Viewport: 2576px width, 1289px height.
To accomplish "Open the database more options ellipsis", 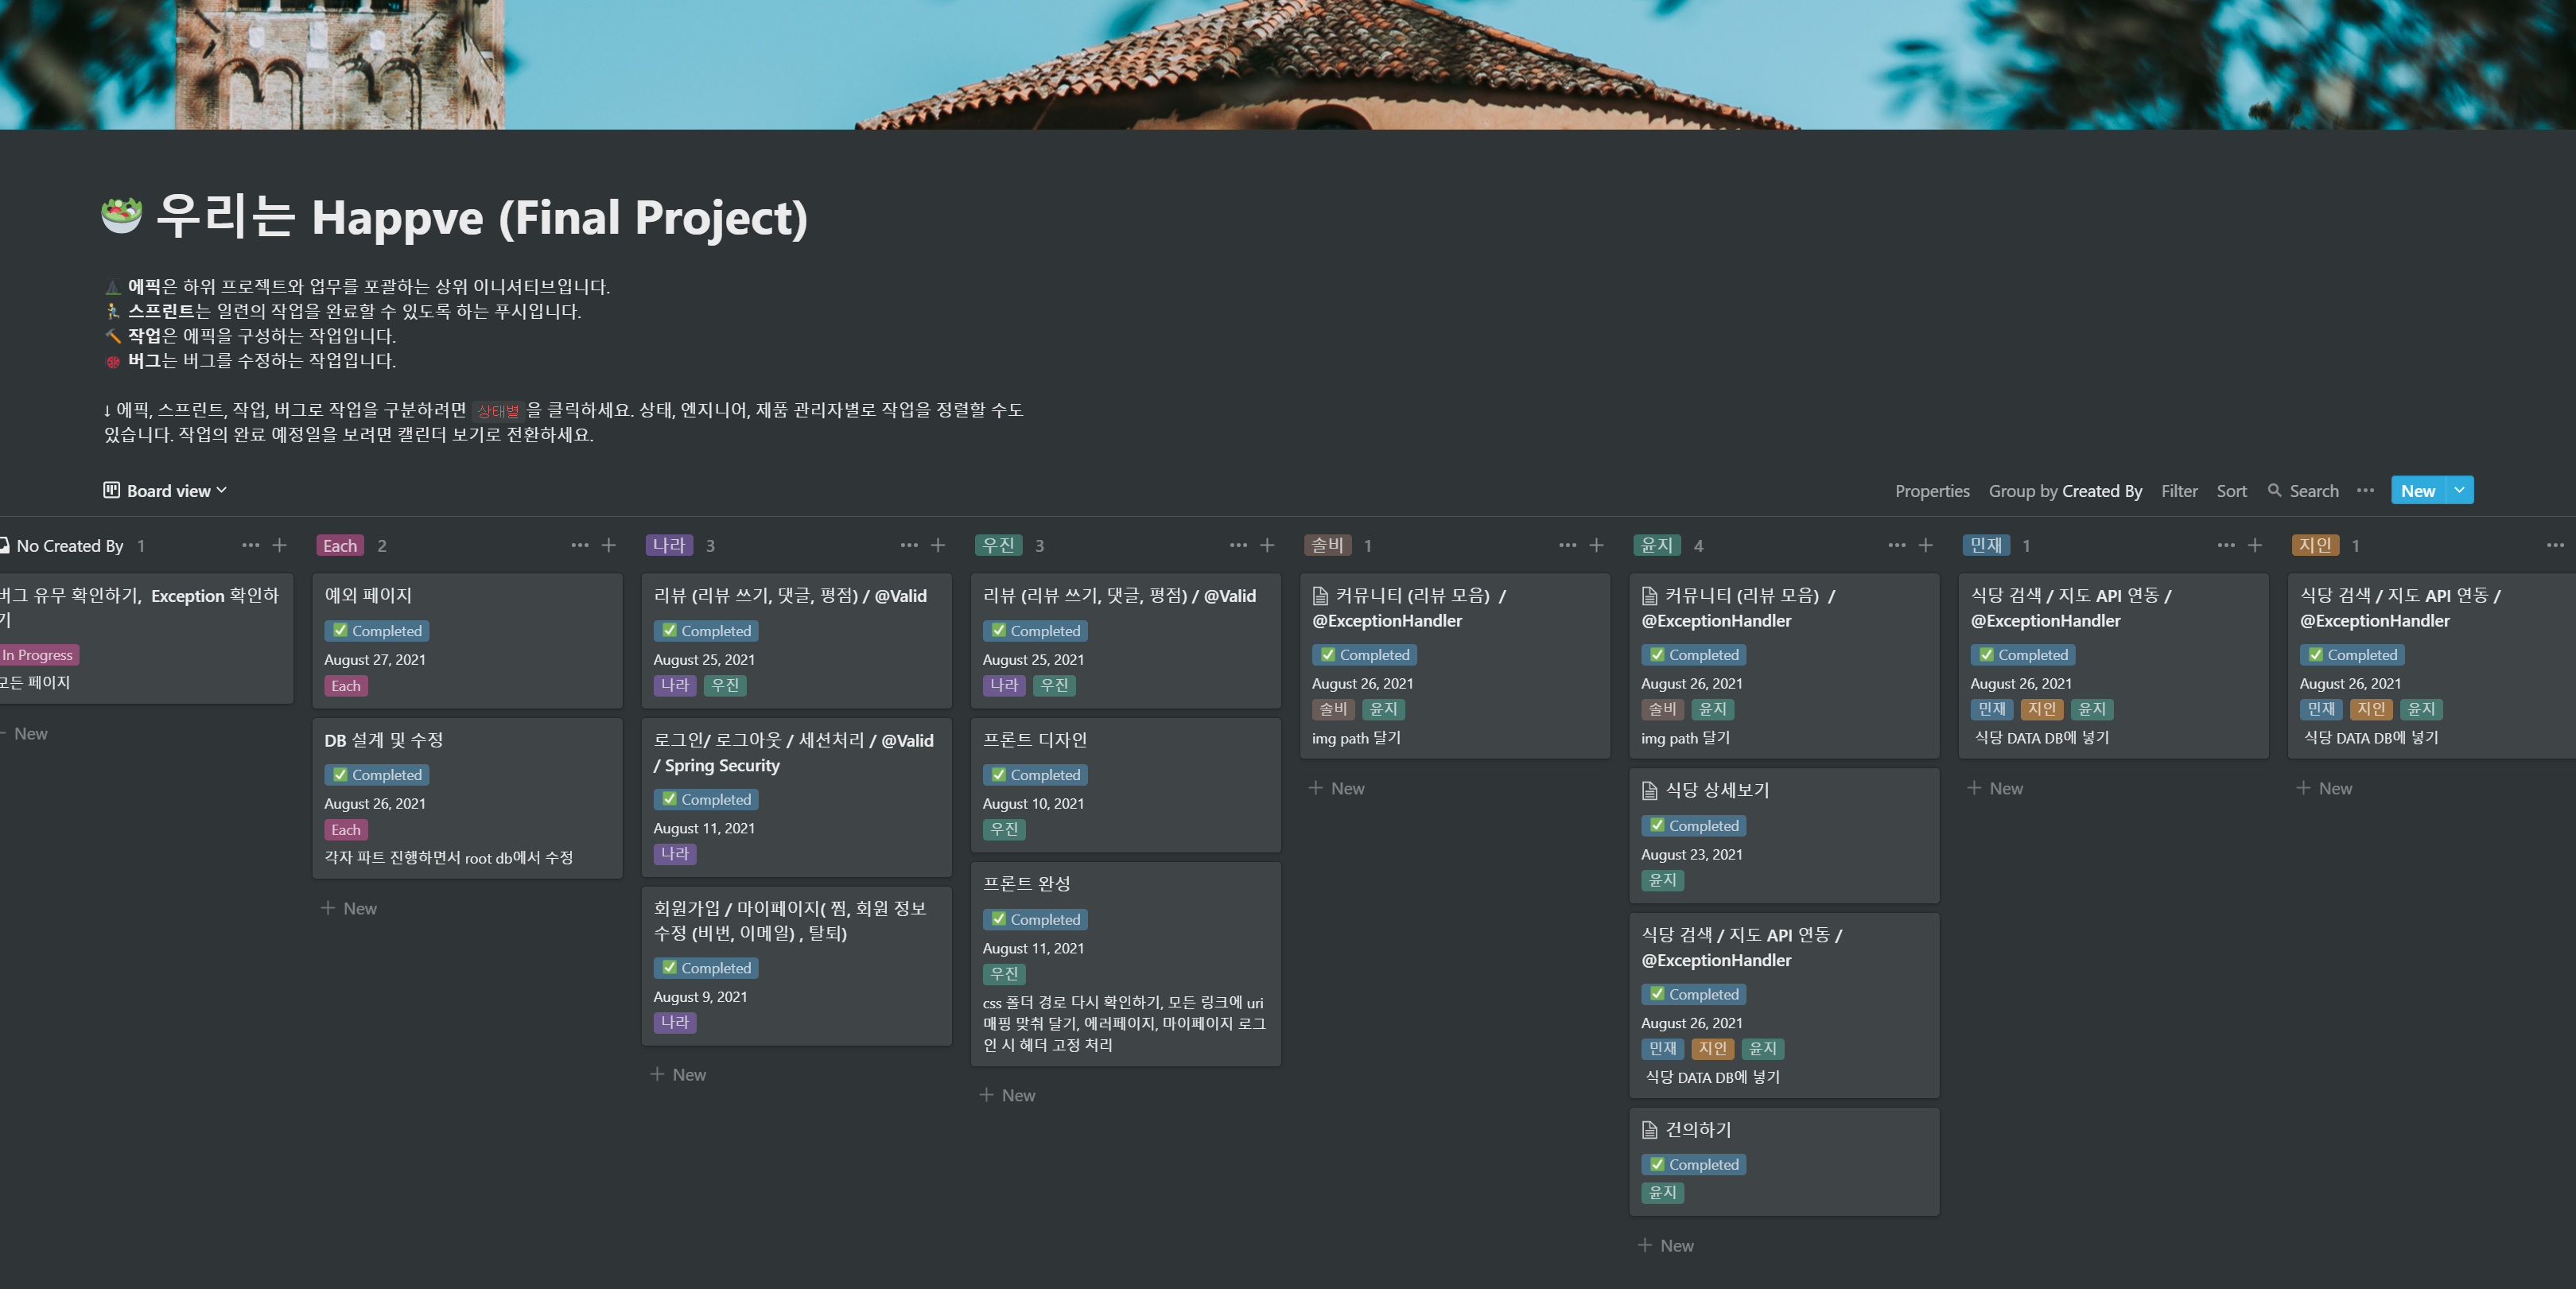I will coord(2364,490).
